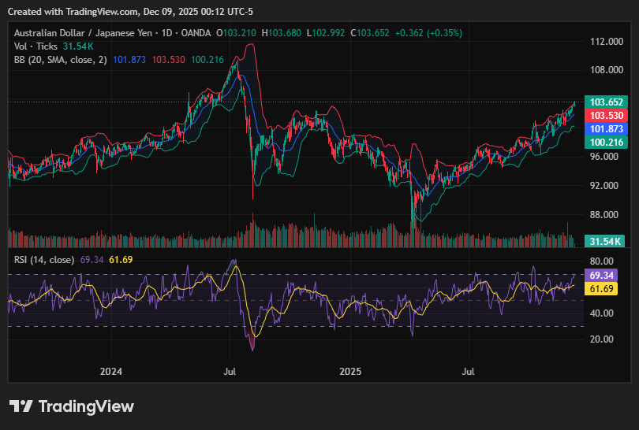Click the 112.000 price axis label
Viewport: 639px width, 430px height.
point(607,41)
